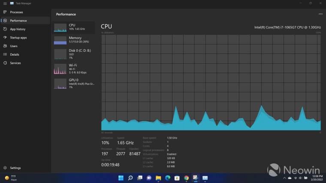View Wi-Fi network performance
The width and height of the screenshot is (326, 183).
click(74, 68)
